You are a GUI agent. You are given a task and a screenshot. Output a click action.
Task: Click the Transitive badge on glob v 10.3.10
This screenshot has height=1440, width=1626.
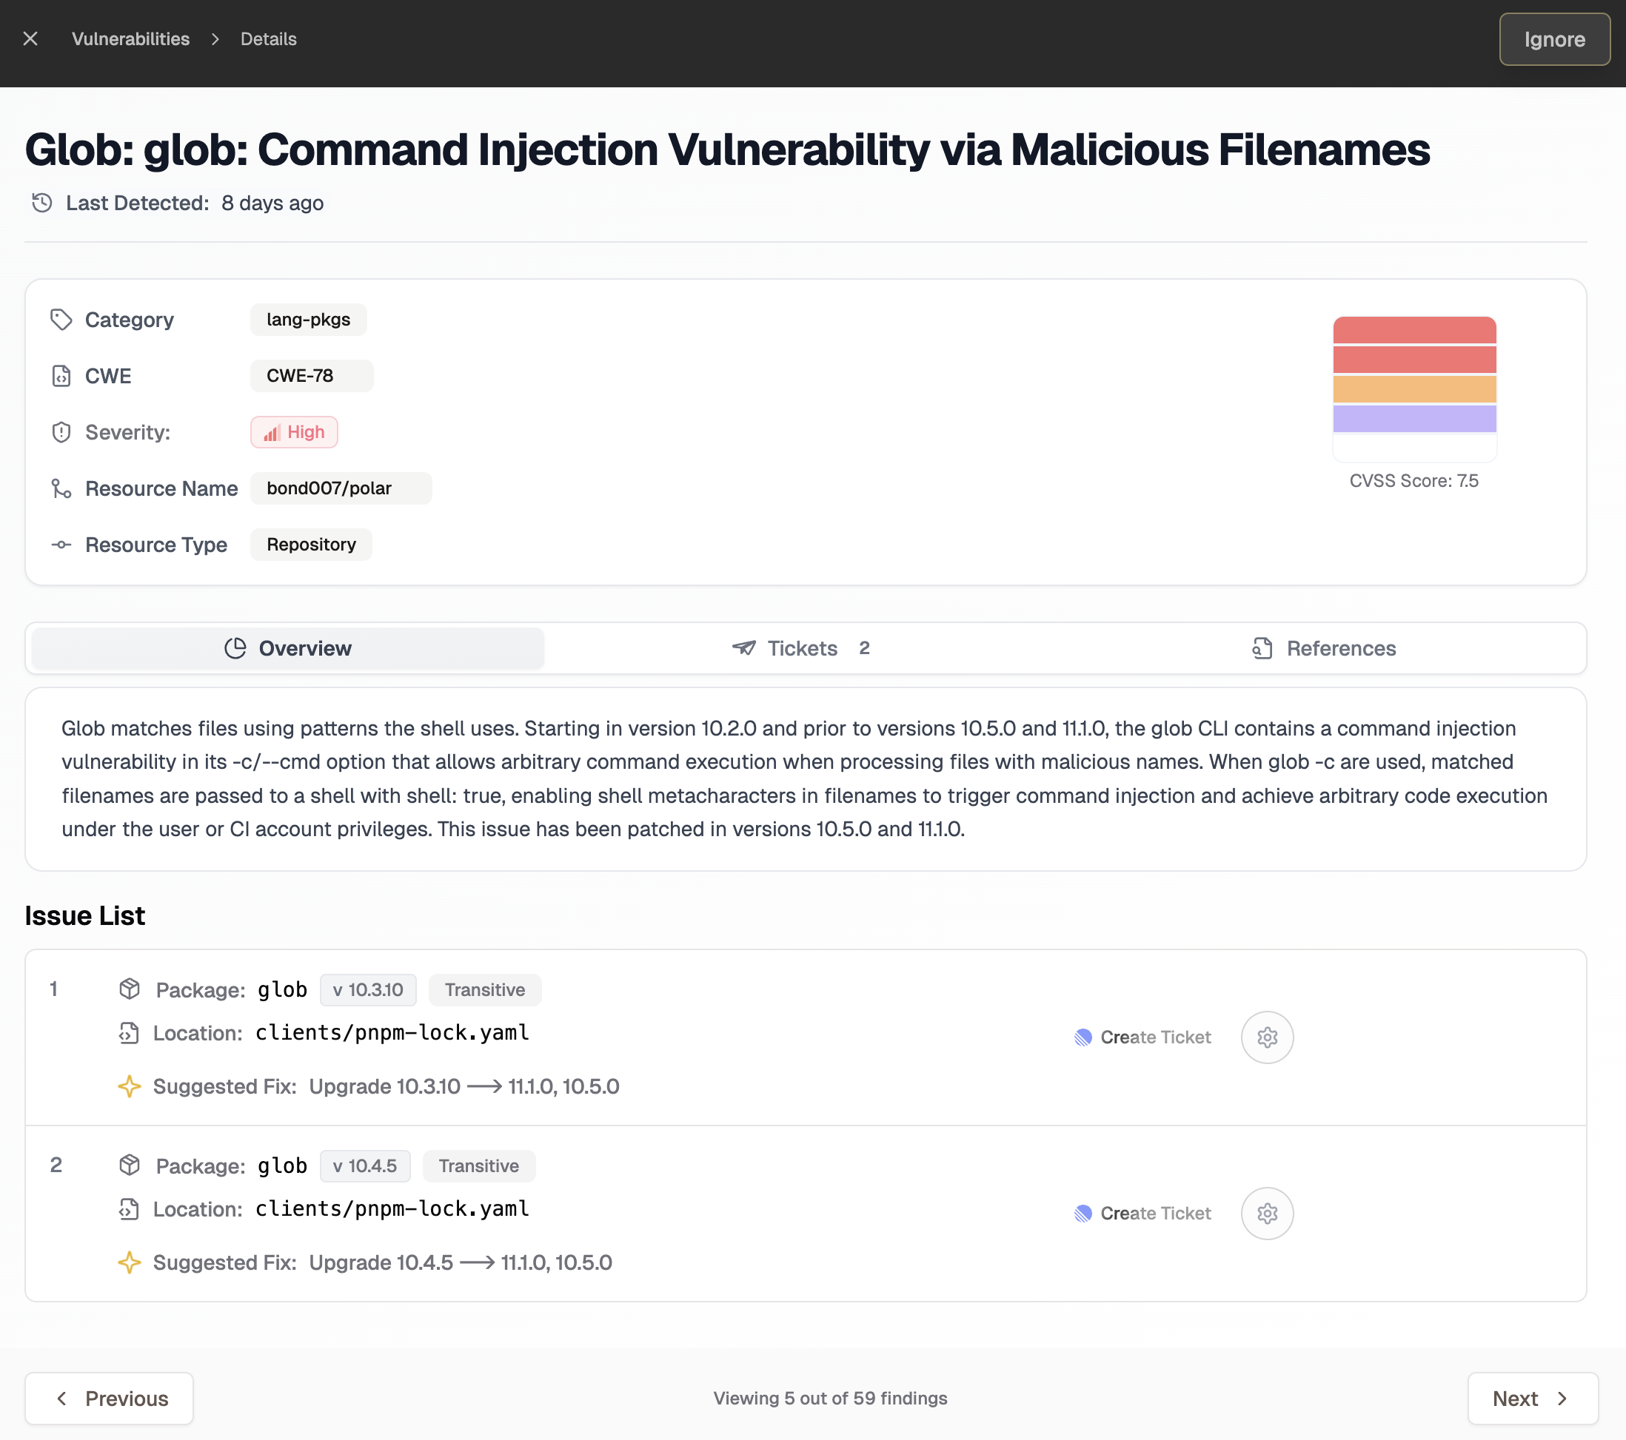click(485, 989)
